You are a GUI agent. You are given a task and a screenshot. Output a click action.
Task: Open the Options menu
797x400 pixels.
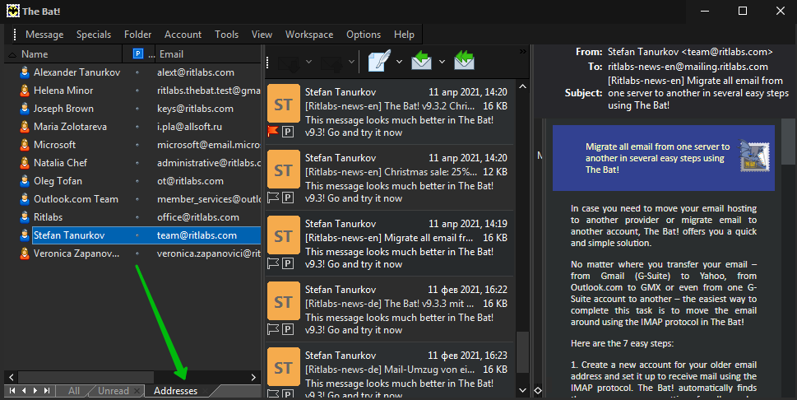[364, 35]
